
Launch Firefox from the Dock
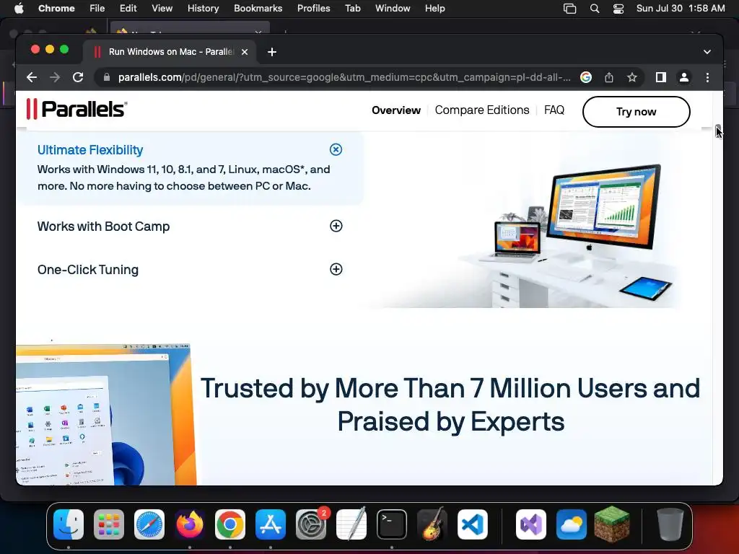(190, 524)
